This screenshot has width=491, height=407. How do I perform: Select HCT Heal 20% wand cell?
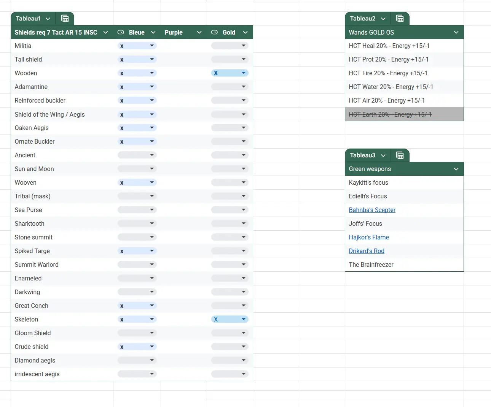(x=404, y=46)
